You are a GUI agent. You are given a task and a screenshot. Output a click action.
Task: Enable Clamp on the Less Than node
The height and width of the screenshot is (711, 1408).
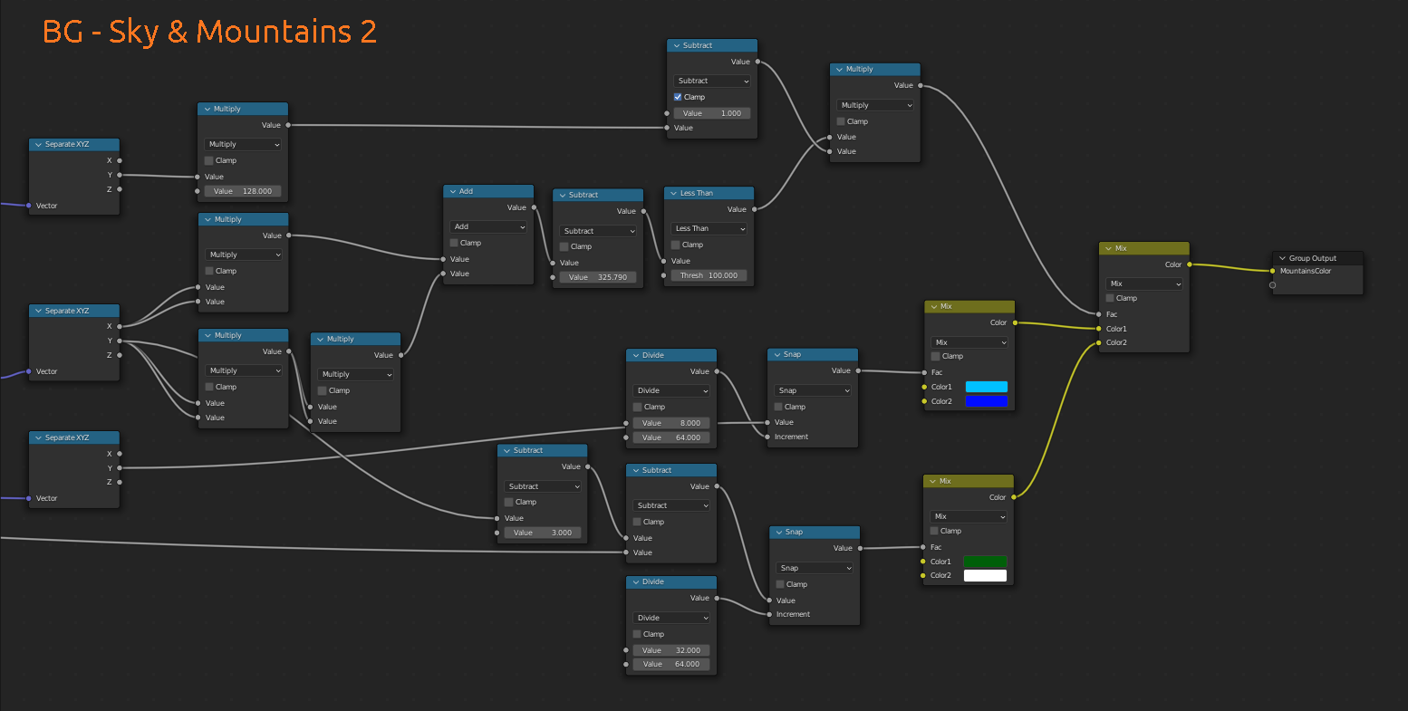click(677, 245)
